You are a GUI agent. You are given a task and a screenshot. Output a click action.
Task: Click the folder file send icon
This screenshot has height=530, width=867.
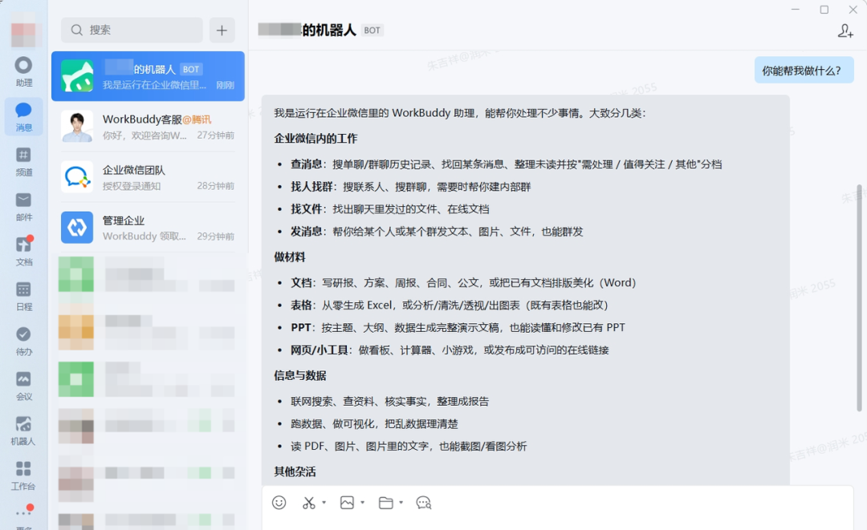385,503
